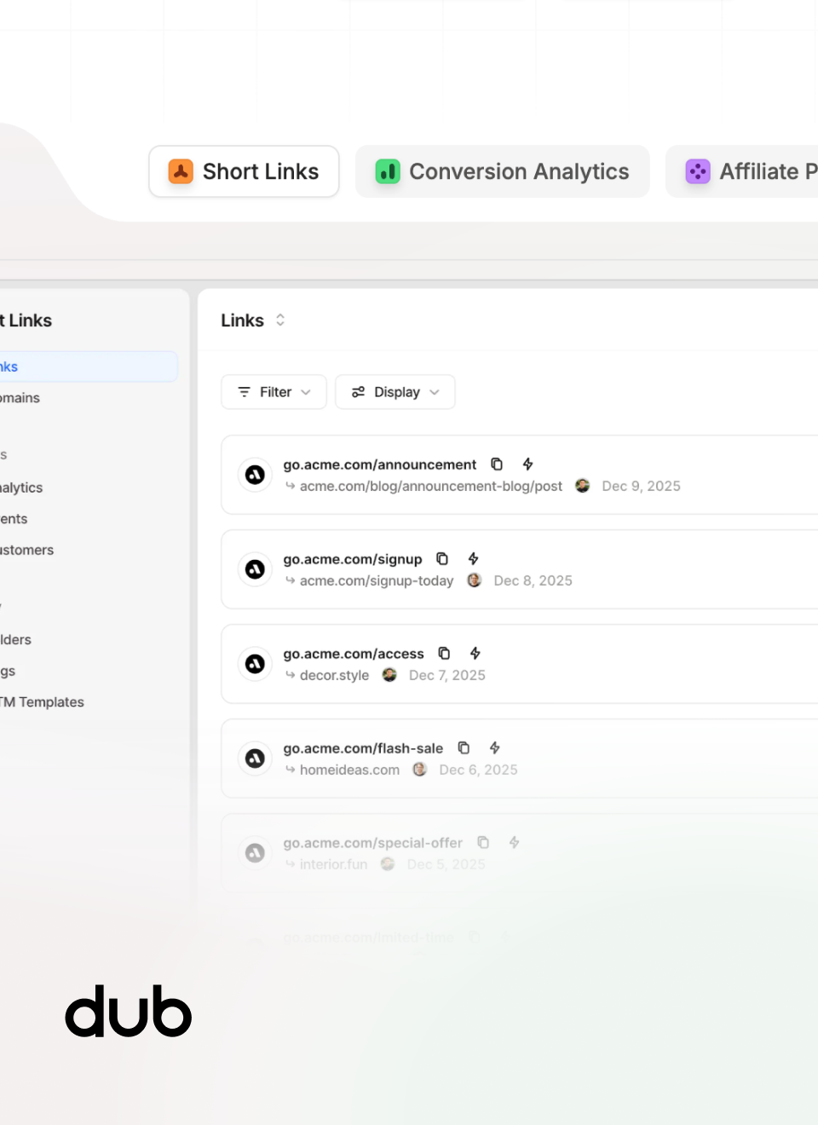
Task: Click the logo on the announcement row
Action: click(x=255, y=475)
